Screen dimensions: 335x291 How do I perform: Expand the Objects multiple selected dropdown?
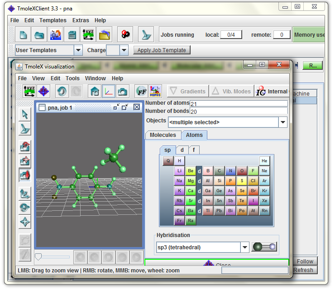pos(283,122)
